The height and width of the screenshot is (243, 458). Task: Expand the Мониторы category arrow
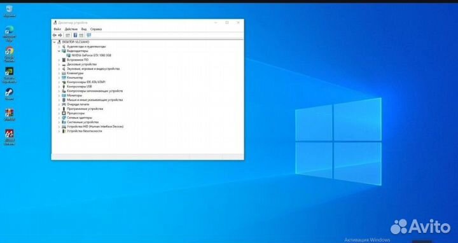point(59,95)
